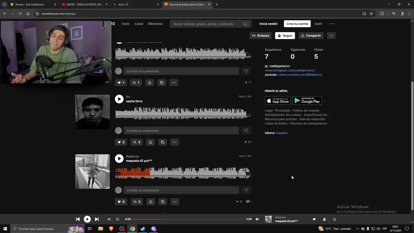Go to Inicio in SoundCloud header

(125, 24)
